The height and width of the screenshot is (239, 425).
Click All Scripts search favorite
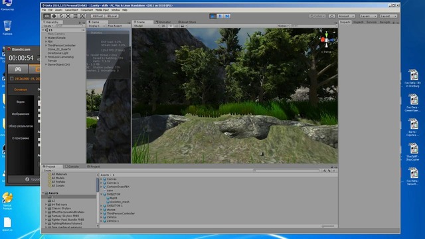[56, 186]
